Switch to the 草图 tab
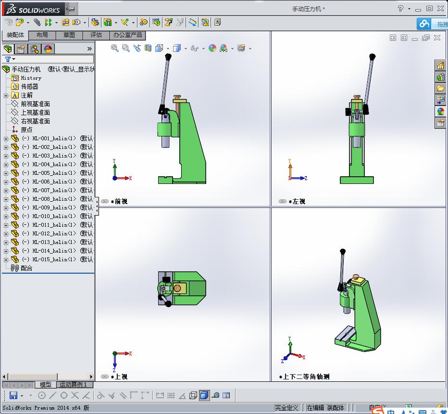This screenshot has width=448, height=414. [x=69, y=35]
